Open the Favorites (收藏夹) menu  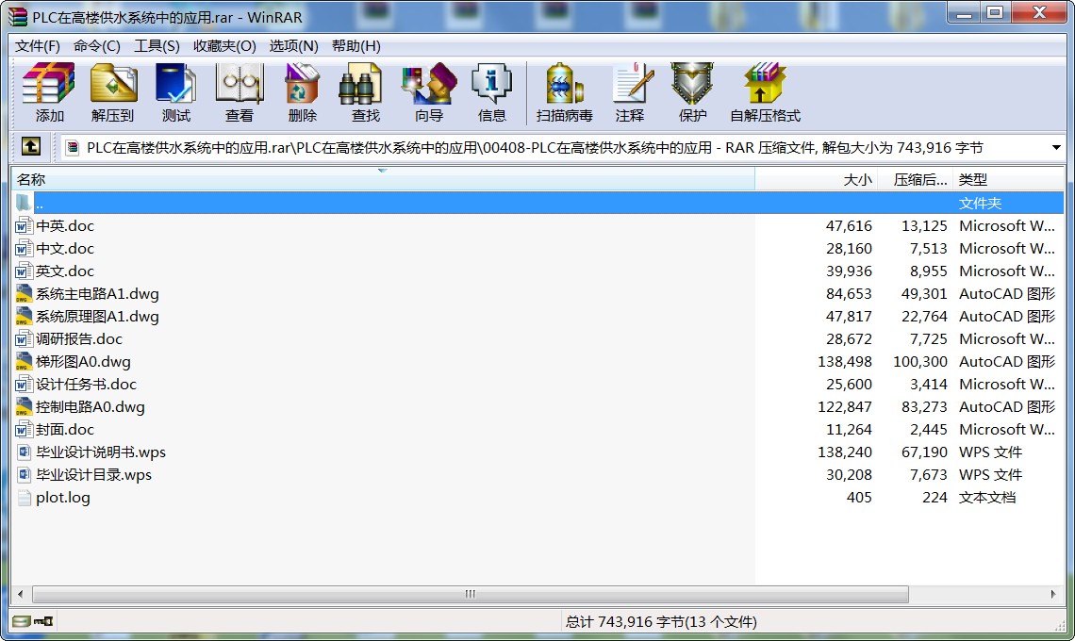224,46
